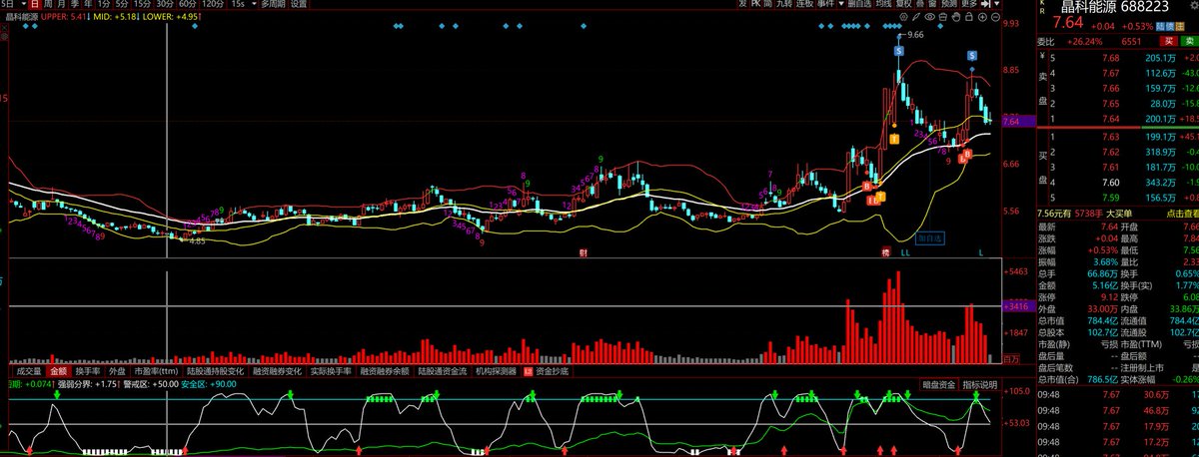Expand the far-right toolbar dropdown arrow
Image resolution: width=1199 pixels, height=457 pixels.
(996, 5)
